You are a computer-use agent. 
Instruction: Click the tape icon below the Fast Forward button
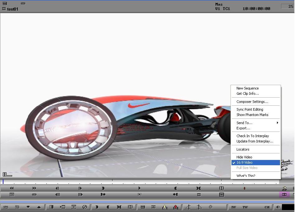point(34,194)
